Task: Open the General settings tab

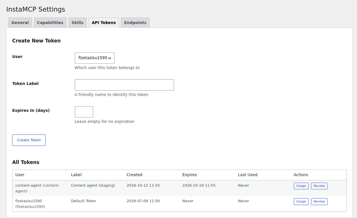Action: pos(20,23)
